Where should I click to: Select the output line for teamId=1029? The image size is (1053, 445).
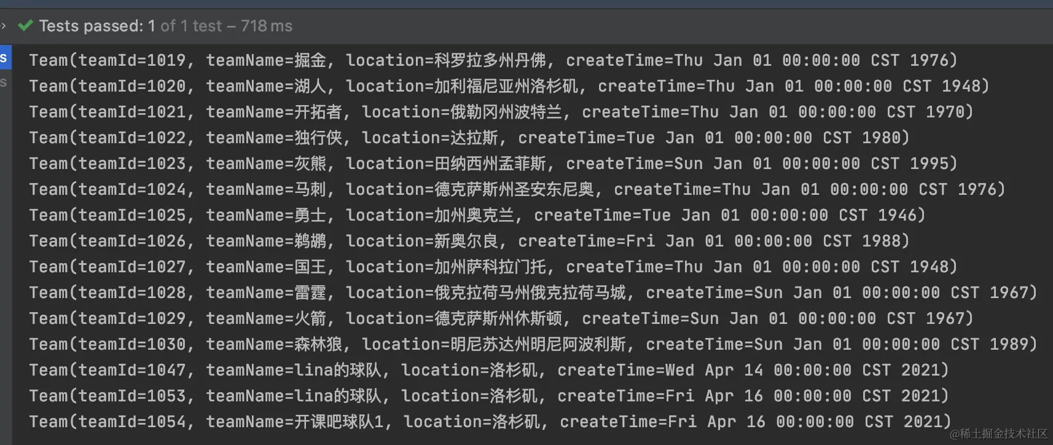[501, 318]
